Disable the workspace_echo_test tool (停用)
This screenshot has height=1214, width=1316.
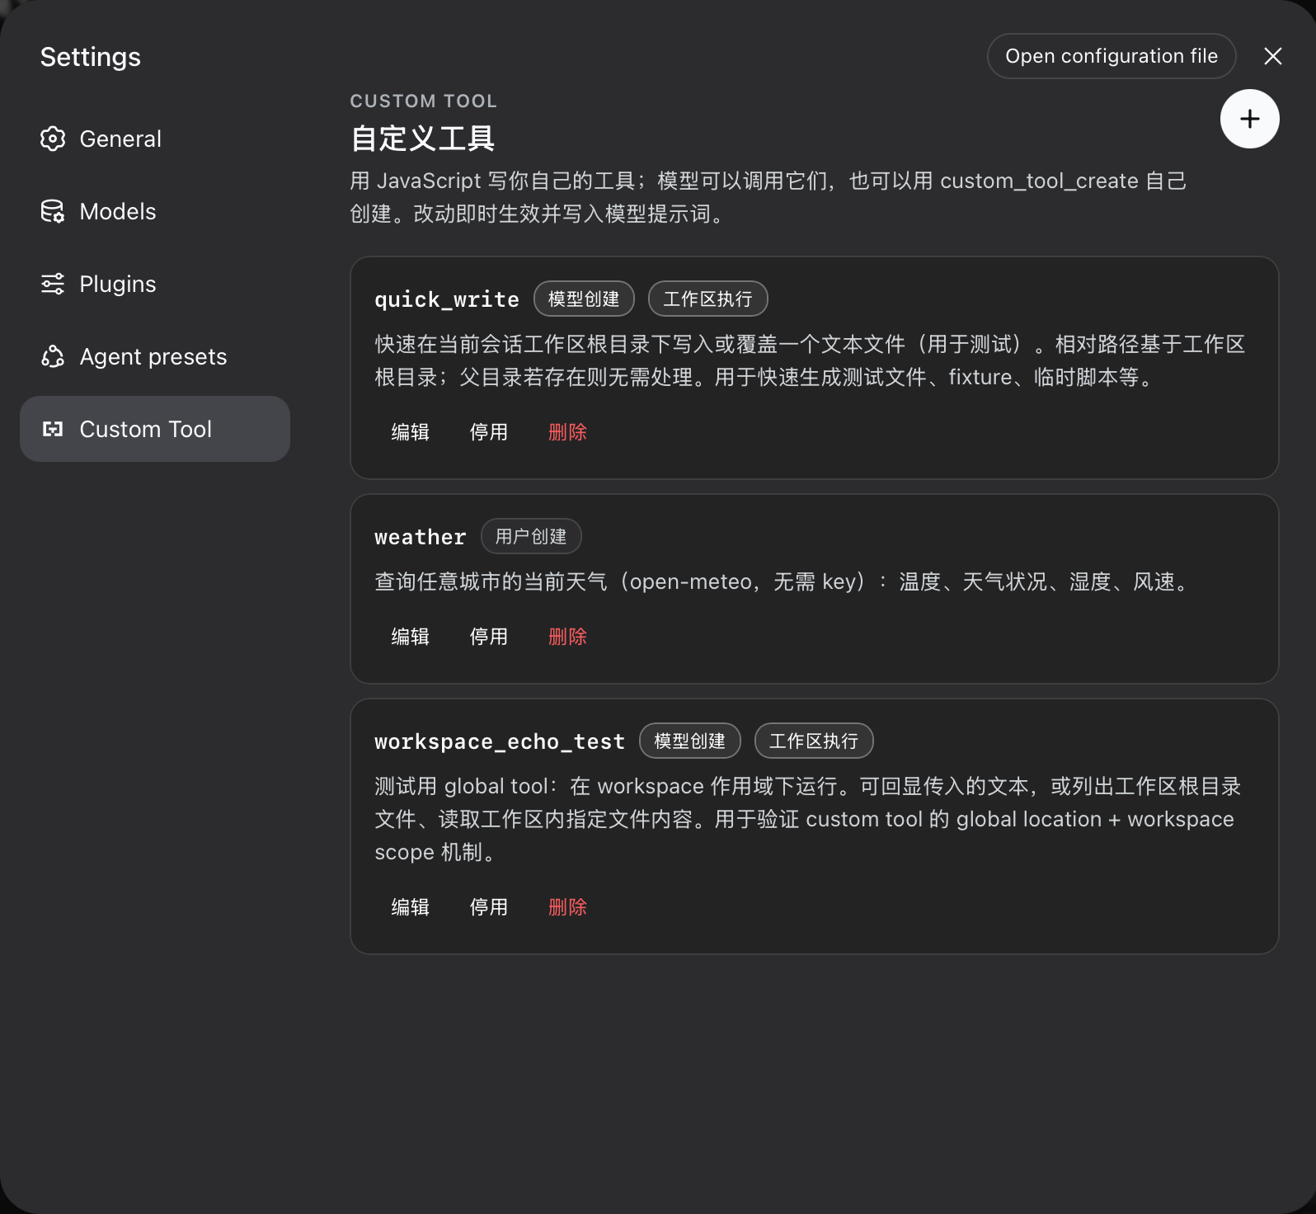(489, 907)
